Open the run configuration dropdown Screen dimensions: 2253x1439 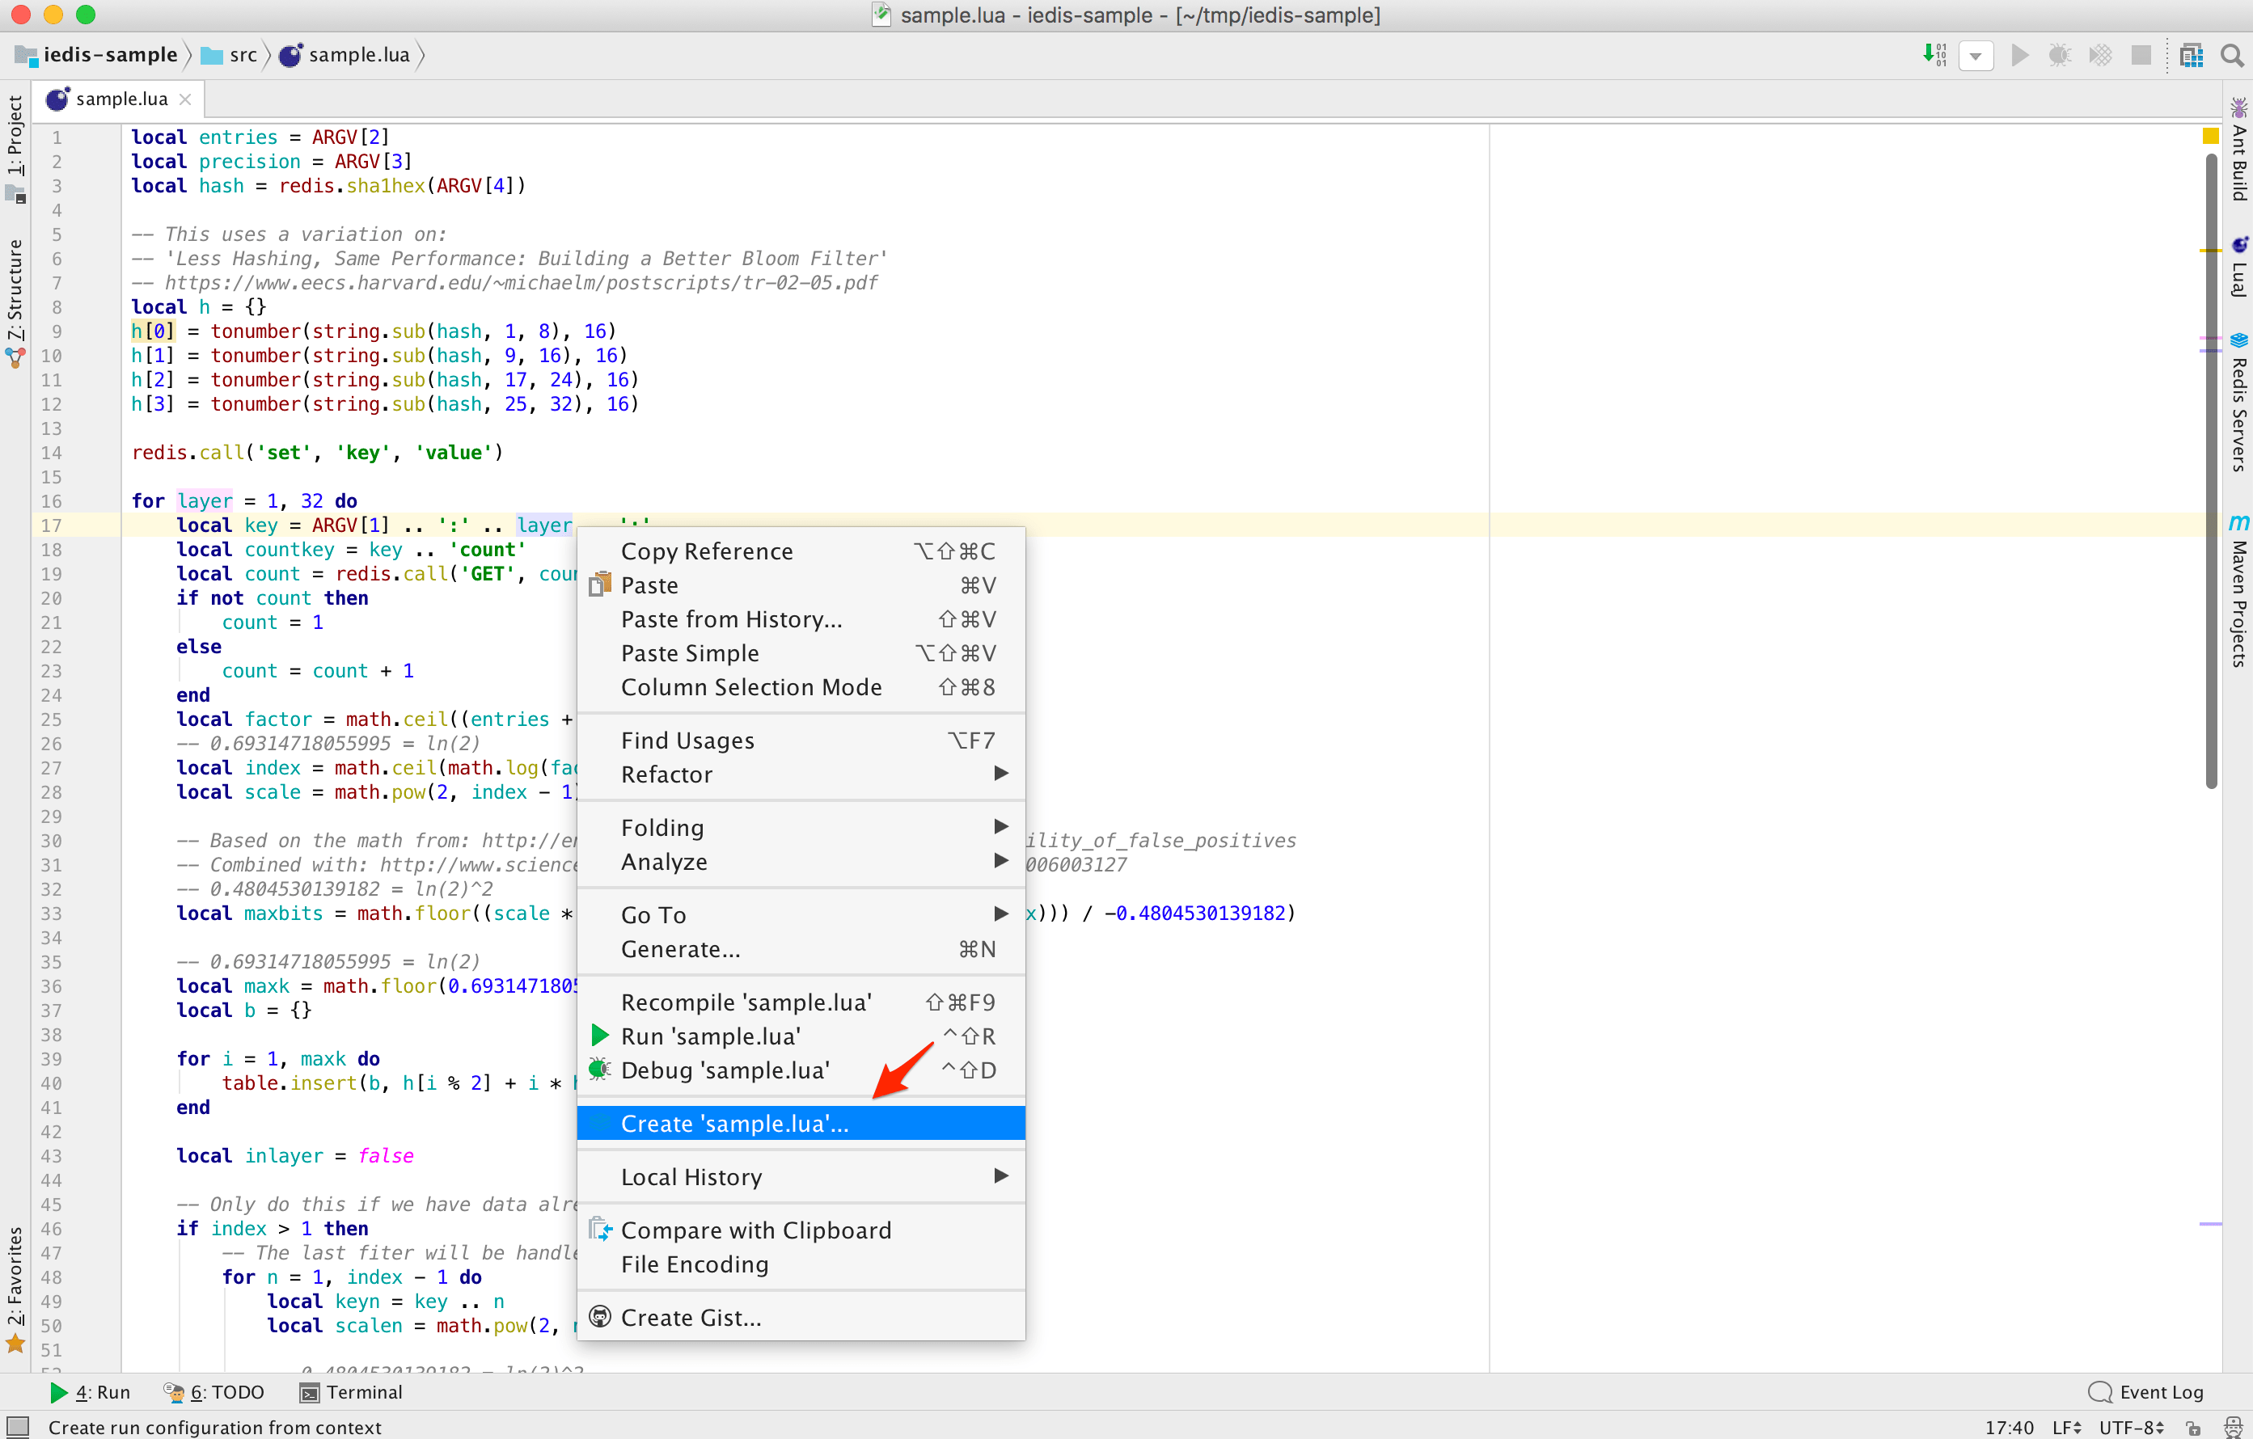(x=1975, y=55)
